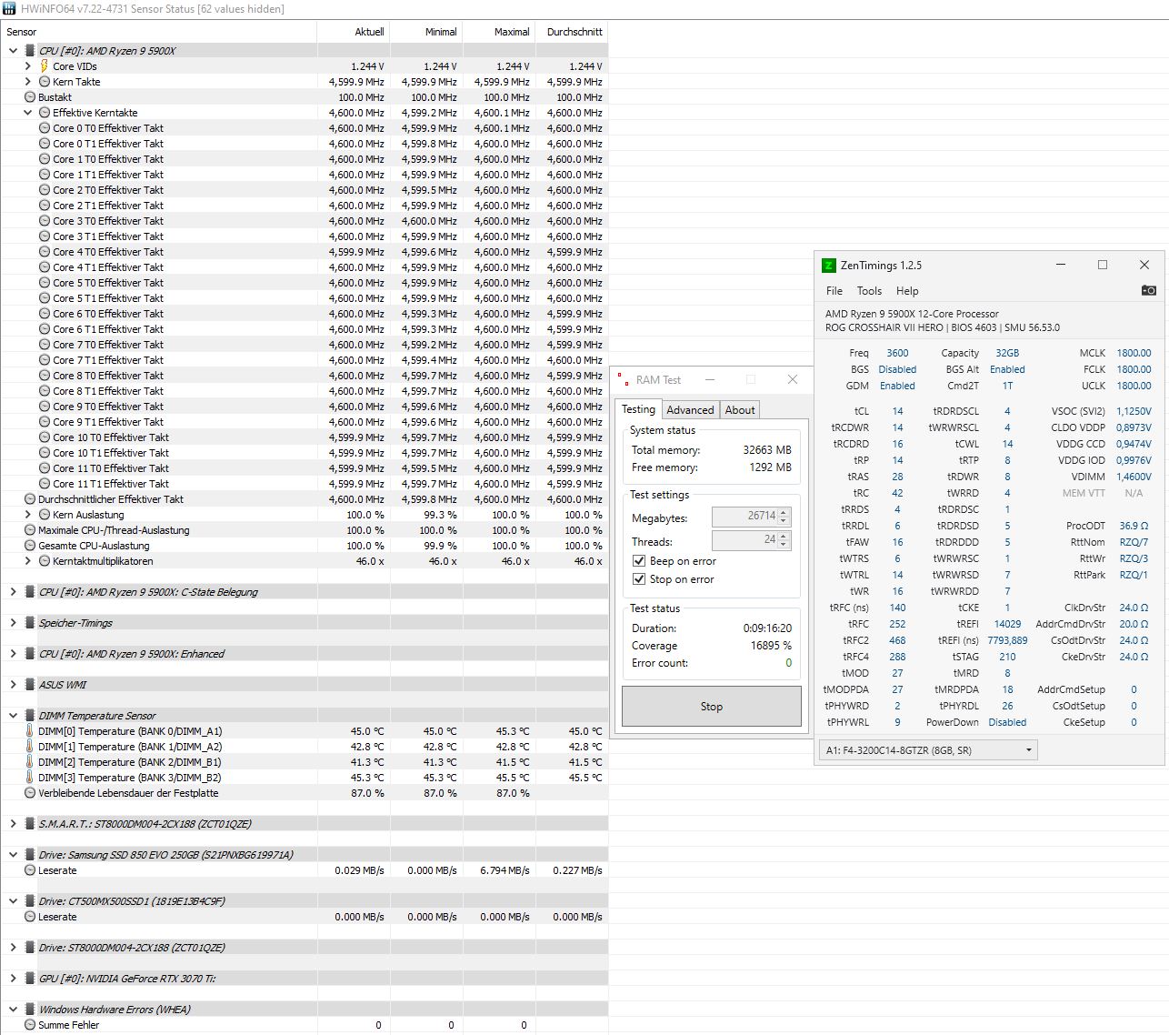Click the lightning bolt icon next to Core VIDs
The image size is (1169, 1035).
[44, 65]
